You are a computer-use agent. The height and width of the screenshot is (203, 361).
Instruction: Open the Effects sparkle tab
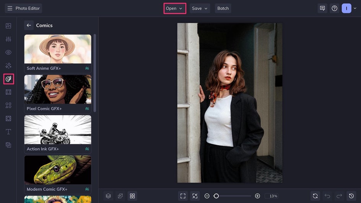8,66
